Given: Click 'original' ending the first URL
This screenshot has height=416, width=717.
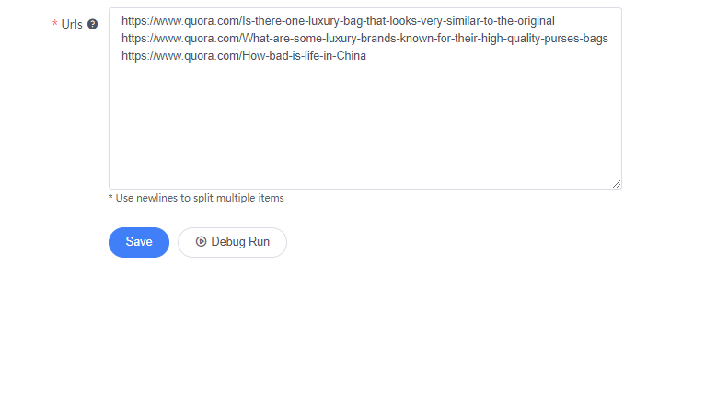Looking at the screenshot, I should point(536,21).
